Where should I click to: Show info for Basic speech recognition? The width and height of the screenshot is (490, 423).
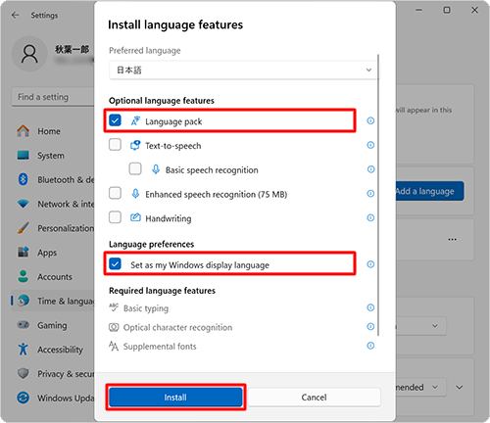370,169
